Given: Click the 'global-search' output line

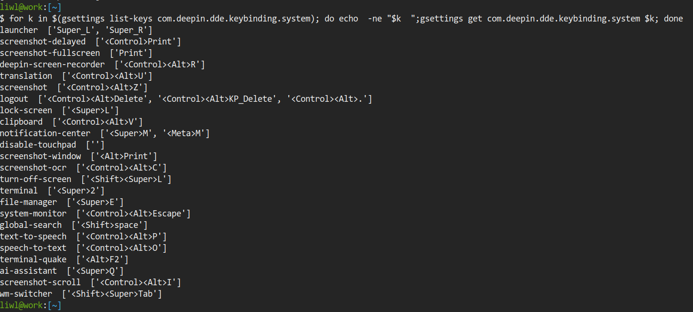Looking at the screenshot, I should tap(74, 225).
